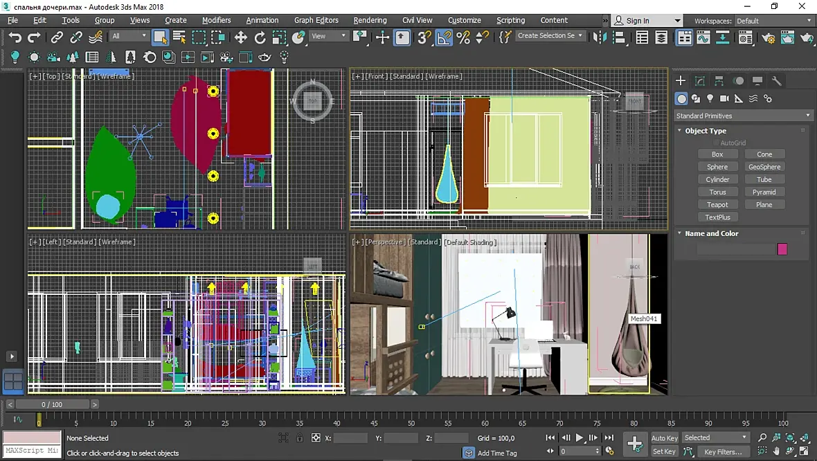This screenshot has width=817, height=461.
Task: Enable the AutoGrid checkbox
Action: coord(715,143)
